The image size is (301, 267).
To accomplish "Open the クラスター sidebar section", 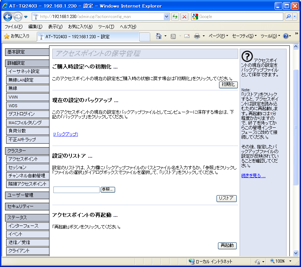I will pos(27,151).
